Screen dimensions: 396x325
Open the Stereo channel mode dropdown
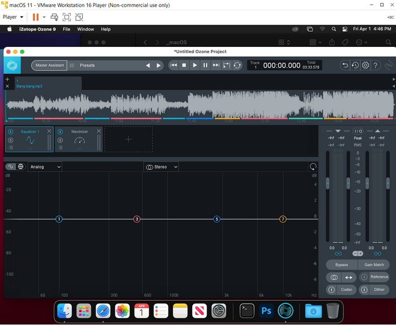coord(161,167)
